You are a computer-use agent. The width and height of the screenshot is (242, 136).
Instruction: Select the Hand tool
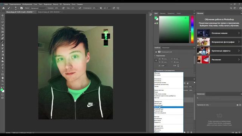(x=3, y=78)
